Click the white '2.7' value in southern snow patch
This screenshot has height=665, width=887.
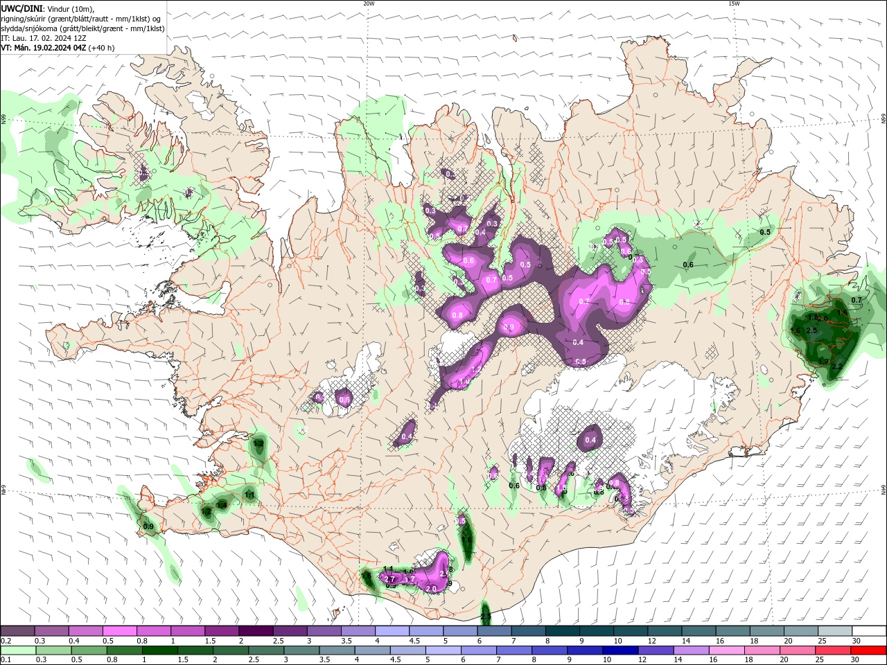[x=389, y=579]
